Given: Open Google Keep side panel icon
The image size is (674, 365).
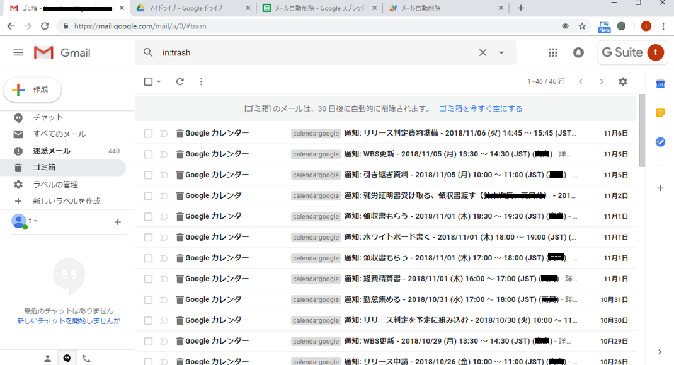Looking at the screenshot, I should [x=660, y=113].
